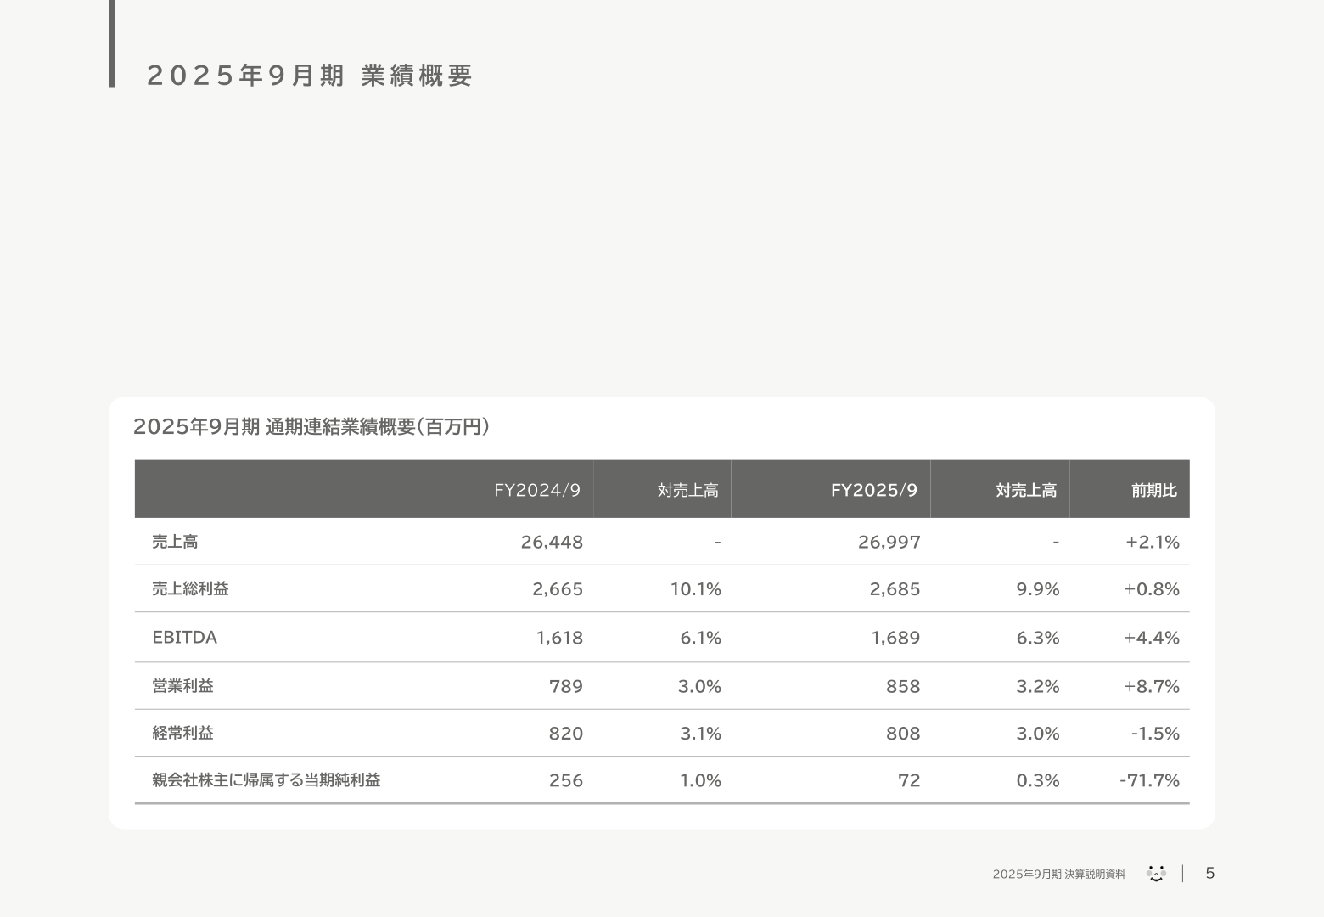Select the EBITDA row label
Image resolution: width=1324 pixels, height=917 pixels.
[184, 637]
